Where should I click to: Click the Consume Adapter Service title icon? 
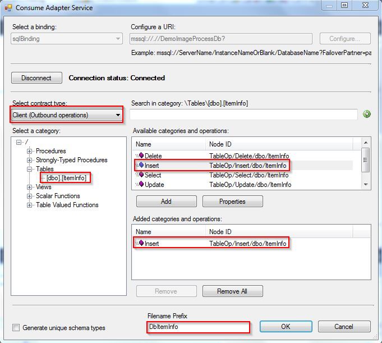[x=8, y=8]
